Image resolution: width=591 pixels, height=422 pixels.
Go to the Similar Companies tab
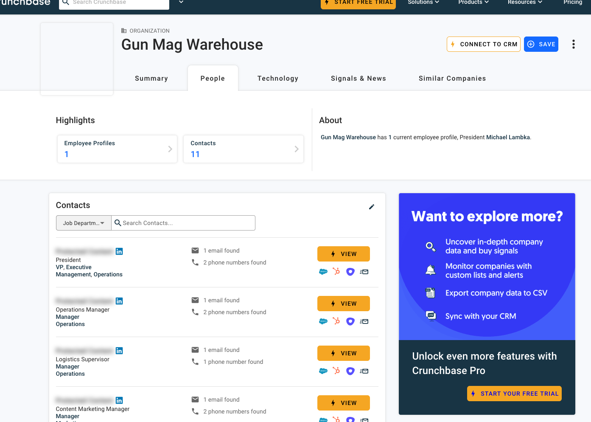click(x=452, y=78)
